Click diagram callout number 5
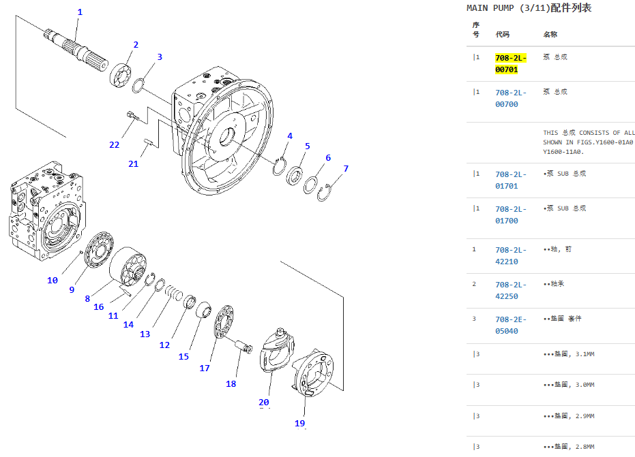This screenshot has height=457, width=635. (x=308, y=146)
